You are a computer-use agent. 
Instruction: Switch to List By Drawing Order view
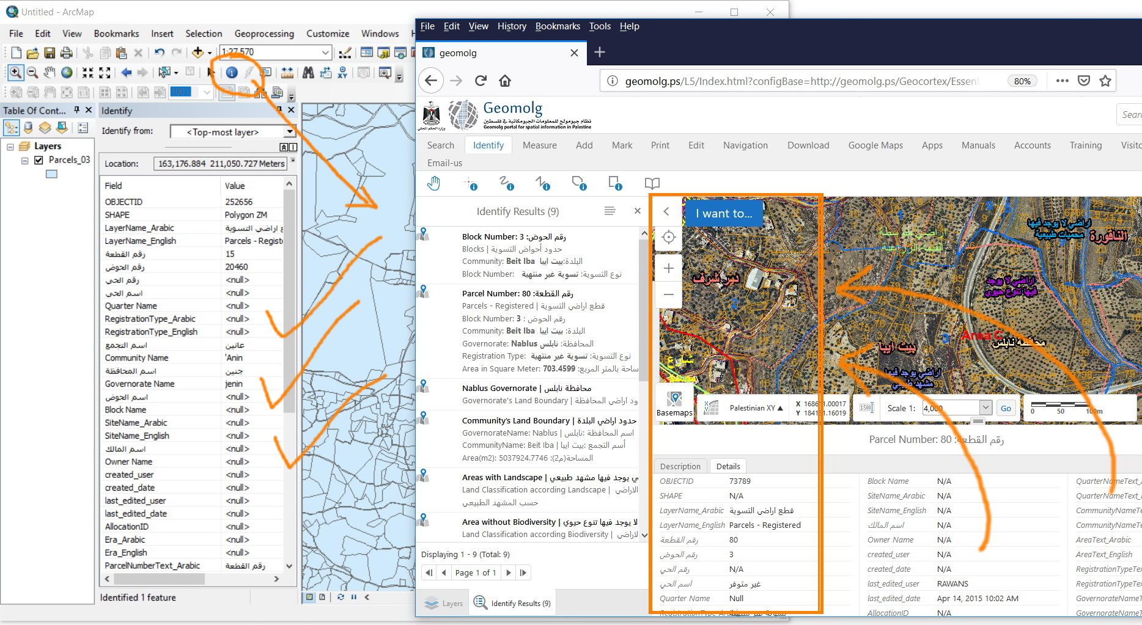11,128
